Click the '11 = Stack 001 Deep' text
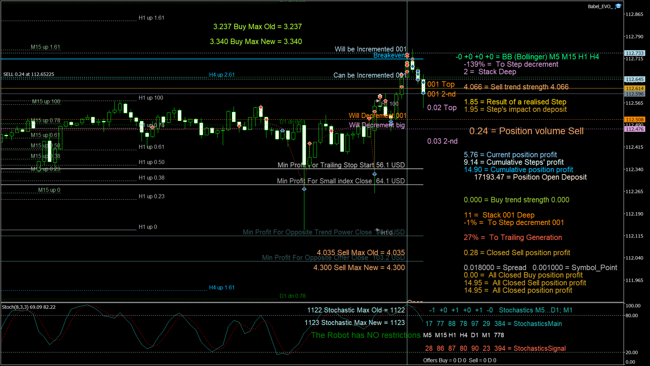650x366 pixels. (x=499, y=215)
